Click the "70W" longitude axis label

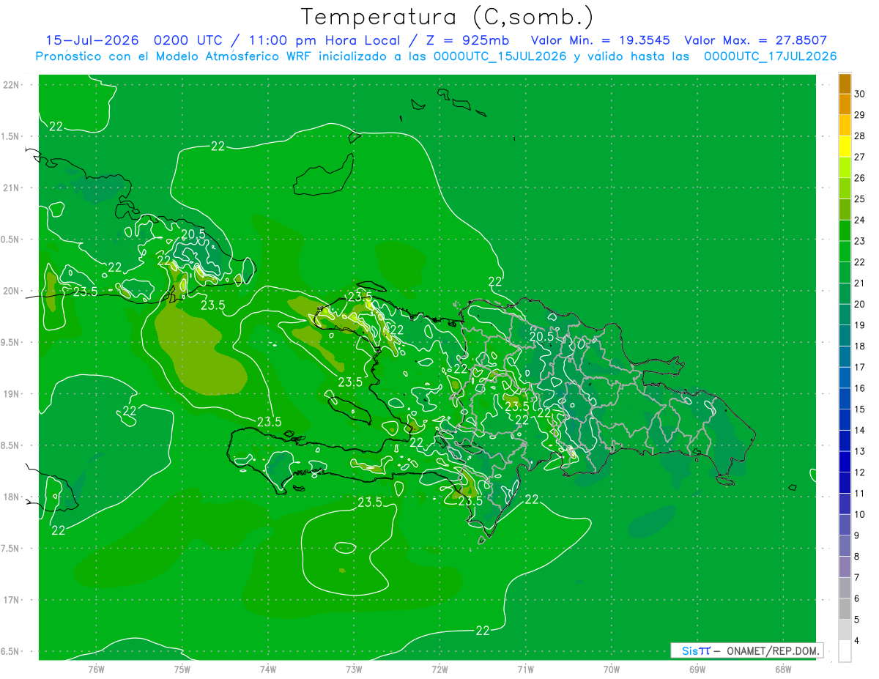(x=611, y=668)
